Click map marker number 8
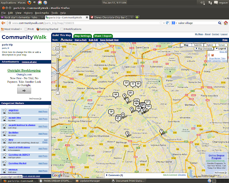 coord(132,109)
